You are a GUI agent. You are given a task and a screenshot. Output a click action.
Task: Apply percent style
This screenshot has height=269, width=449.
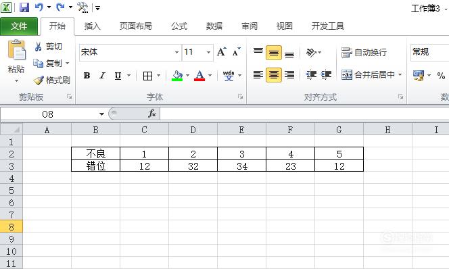tap(441, 76)
